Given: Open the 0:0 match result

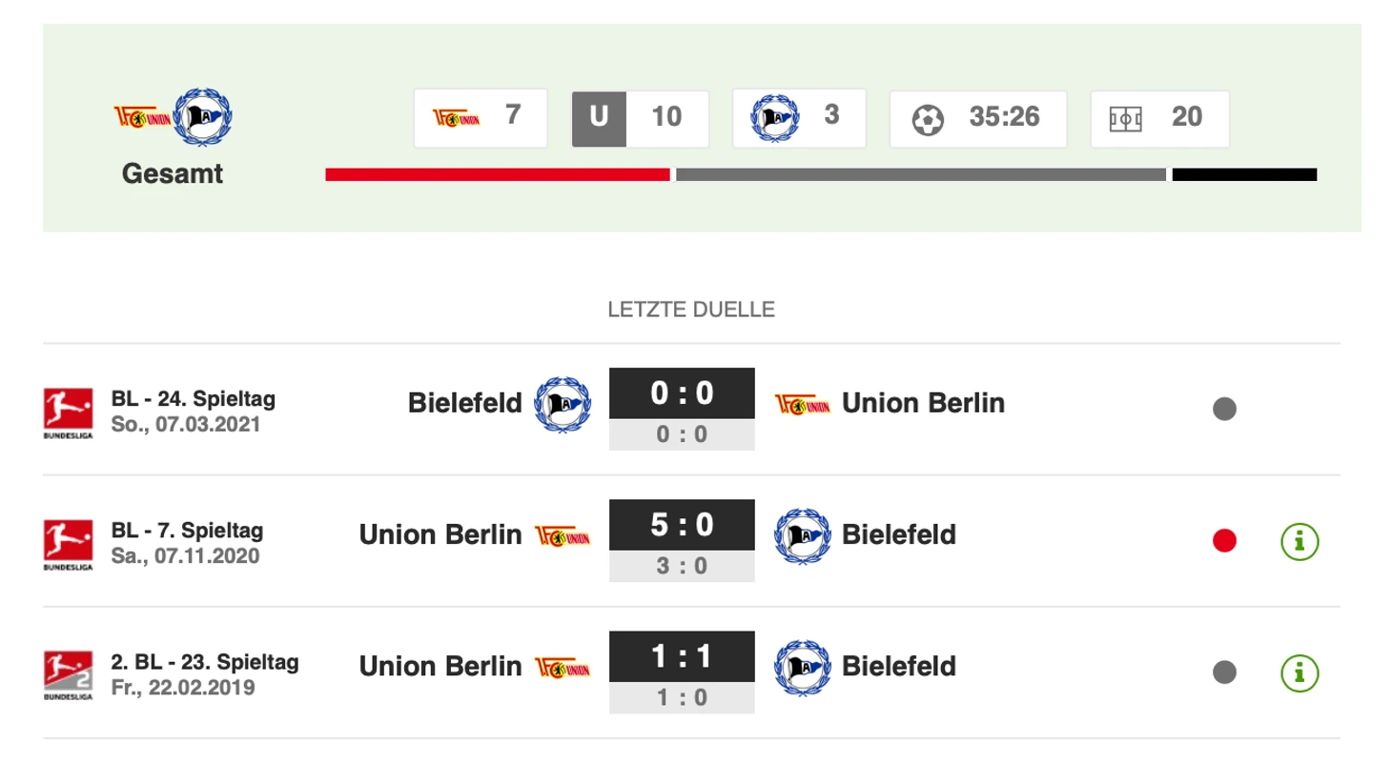Looking at the screenshot, I should [682, 392].
